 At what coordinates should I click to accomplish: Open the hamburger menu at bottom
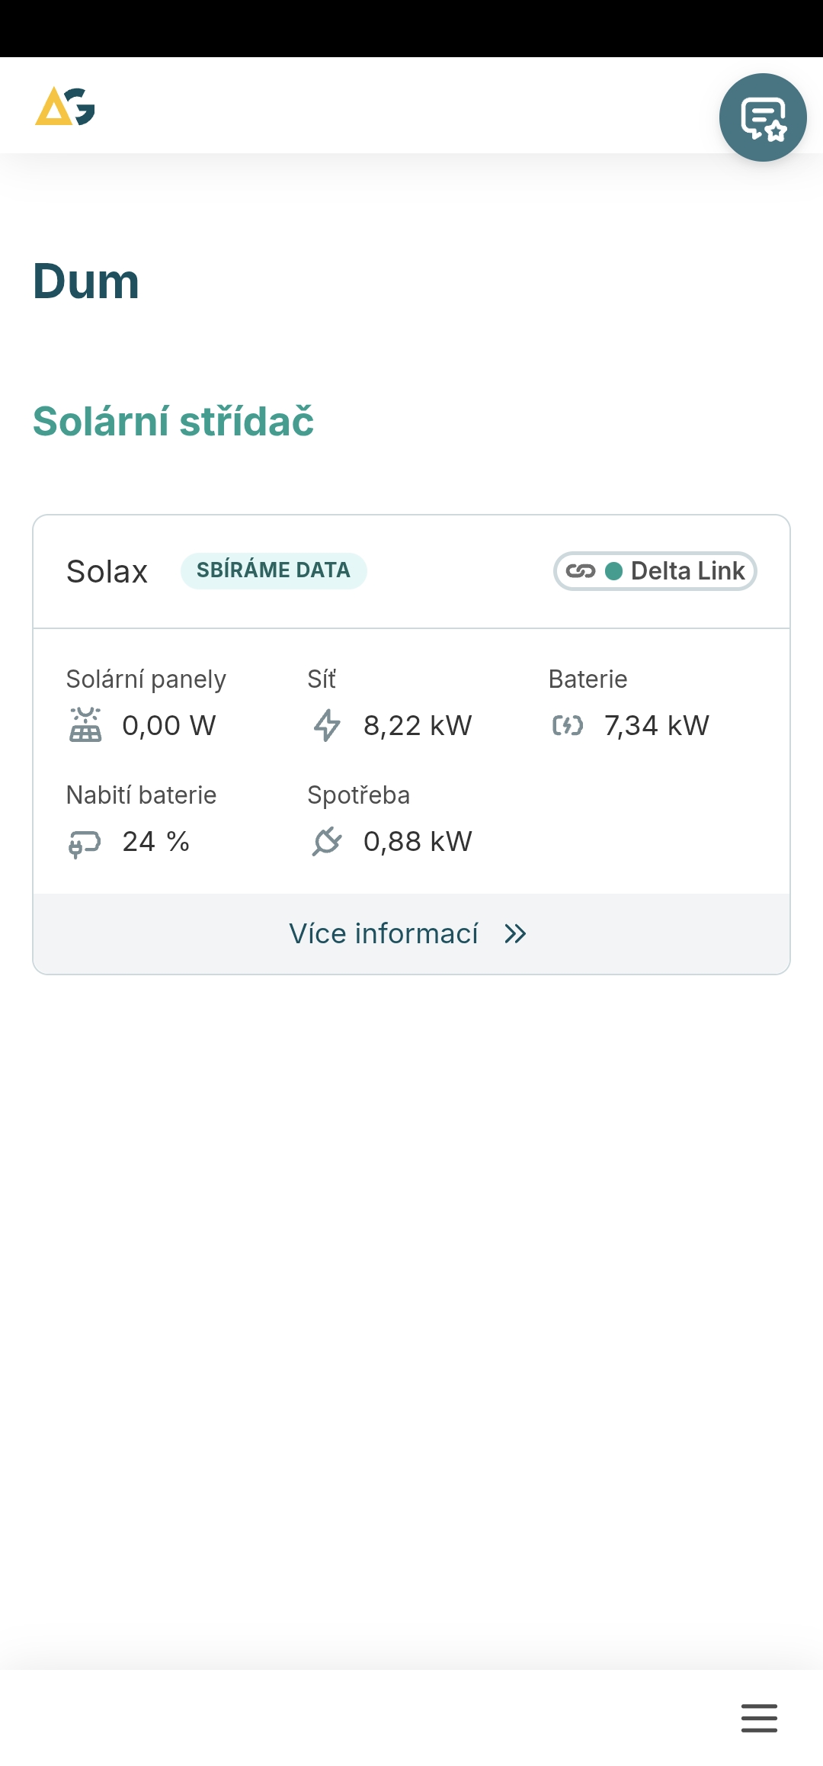click(x=759, y=1717)
